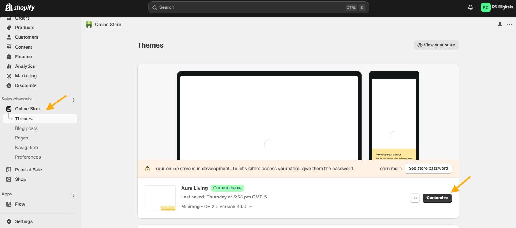Click the Products tag icon
The width and height of the screenshot is (516, 228).
[x=9, y=28]
